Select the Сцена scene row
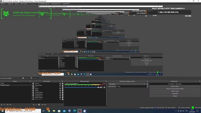Image resolution: width=201 pixels, height=113 pixels. tap(16, 83)
